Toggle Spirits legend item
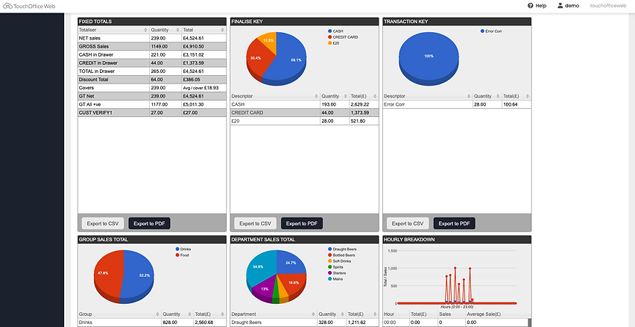Image resolution: width=635 pixels, height=327 pixels. (x=335, y=267)
